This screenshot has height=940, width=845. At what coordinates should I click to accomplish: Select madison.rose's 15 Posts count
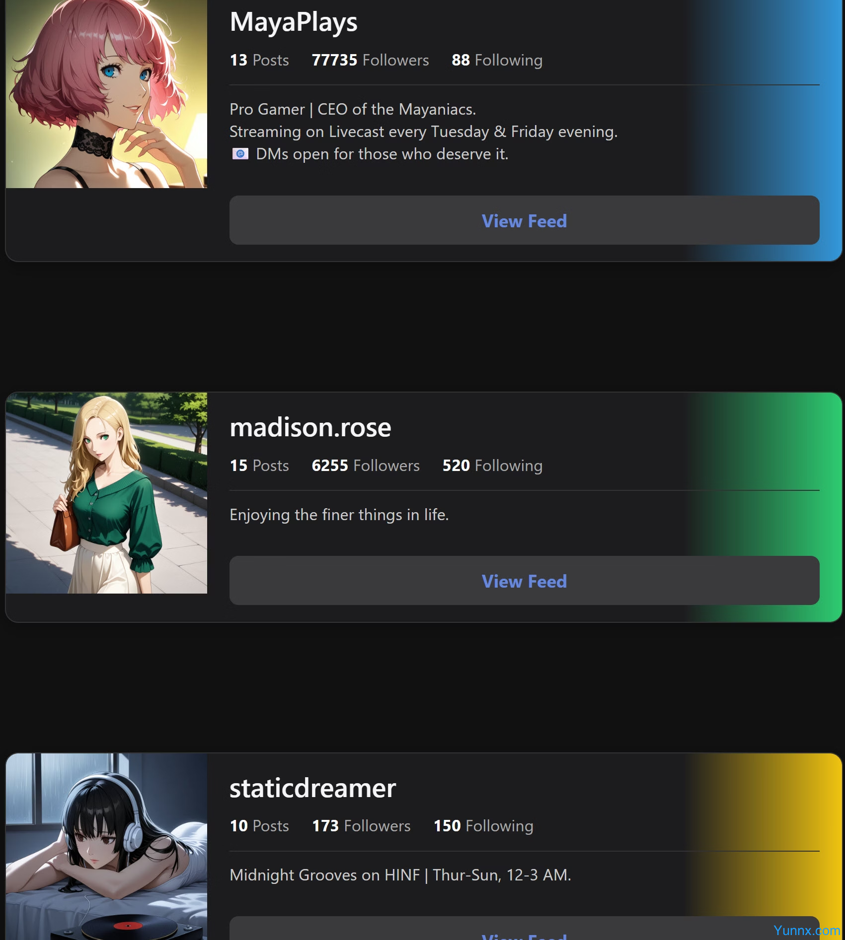point(259,466)
